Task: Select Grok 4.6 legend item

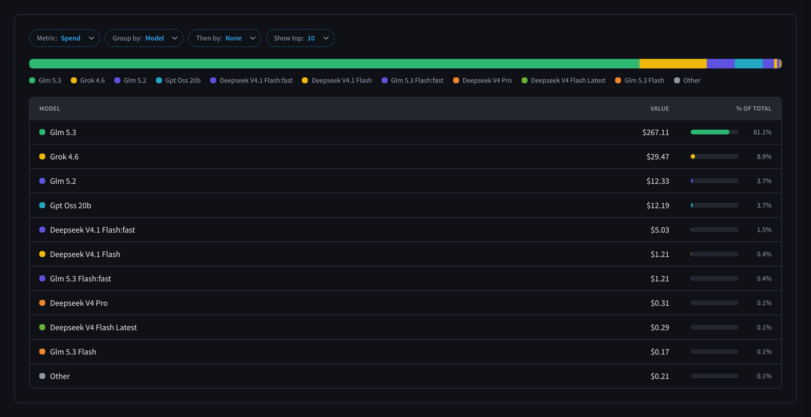Action: click(x=88, y=80)
